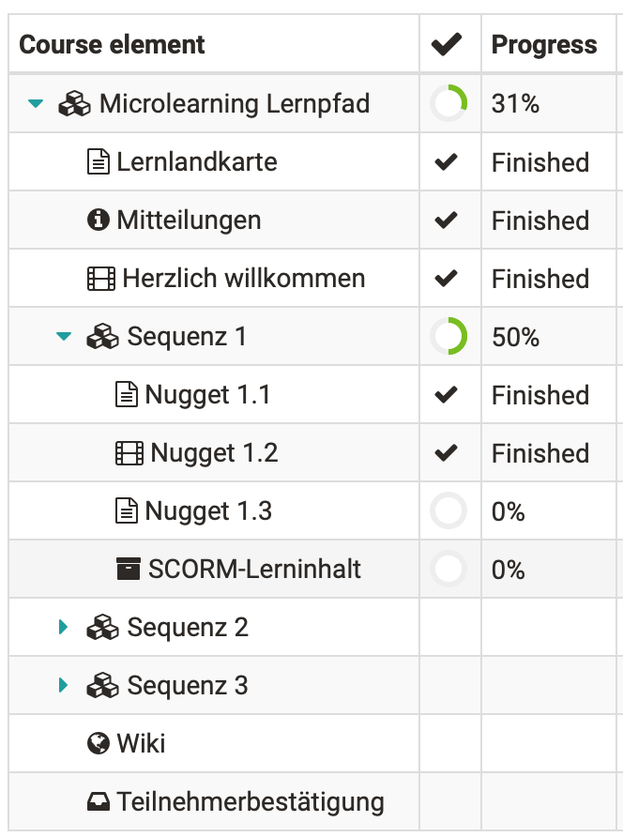
Task: Collapse the Microlearning Lernpfad tree node
Action: pyautogui.click(x=36, y=103)
